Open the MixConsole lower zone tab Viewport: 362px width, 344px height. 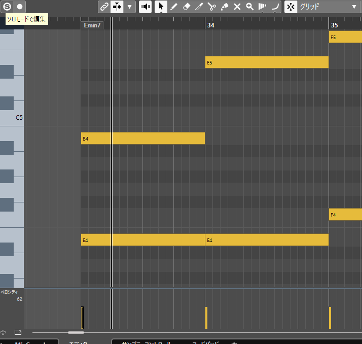[x=29, y=342]
